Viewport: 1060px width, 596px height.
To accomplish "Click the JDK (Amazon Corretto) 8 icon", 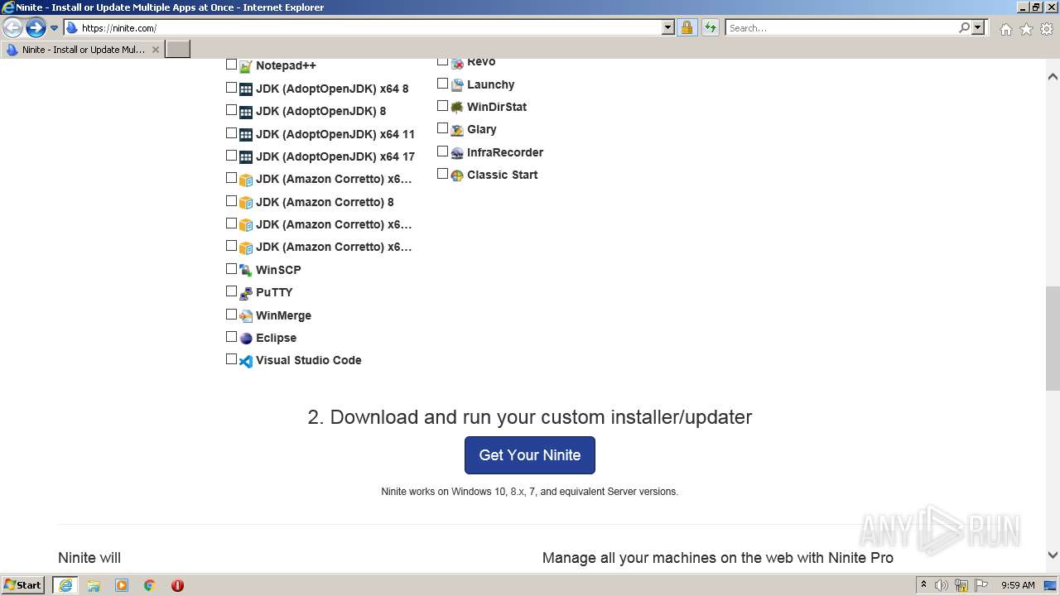I will (245, 203).
